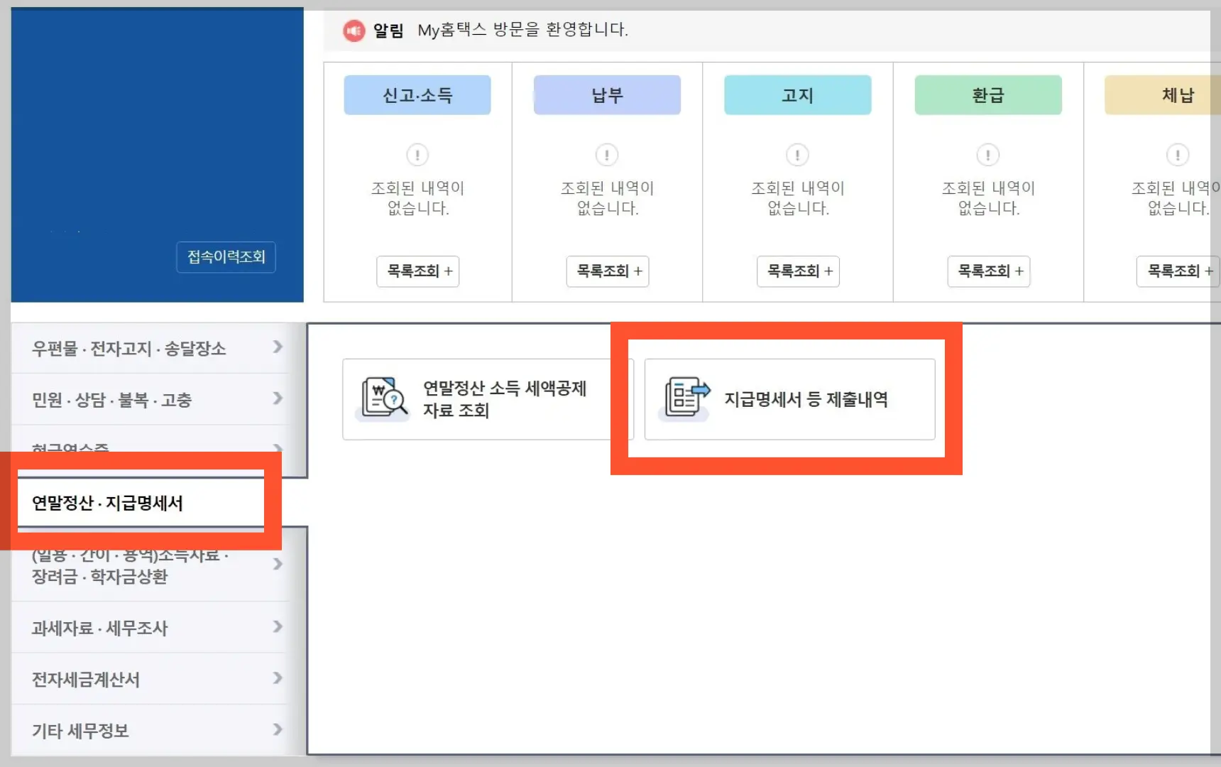This screenshot has width=1221, height=767.
Task: Expand the 우편물·전자고지·송달장소 menu
Action: pyautogui.click(x=277, y=347)
